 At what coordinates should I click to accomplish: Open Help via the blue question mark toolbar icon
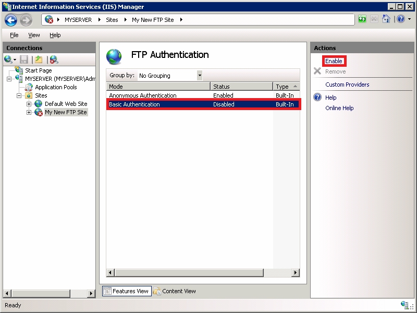(x=400, y=19)
